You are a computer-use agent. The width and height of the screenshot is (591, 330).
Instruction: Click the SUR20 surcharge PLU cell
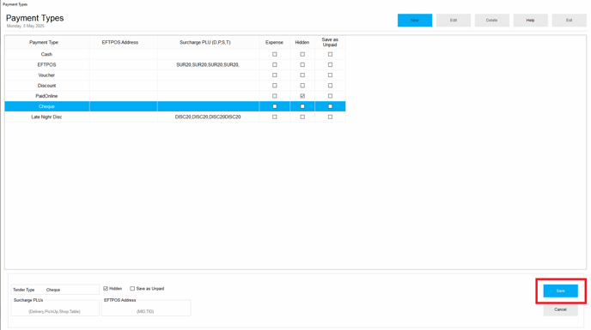(x=208, y=65)
